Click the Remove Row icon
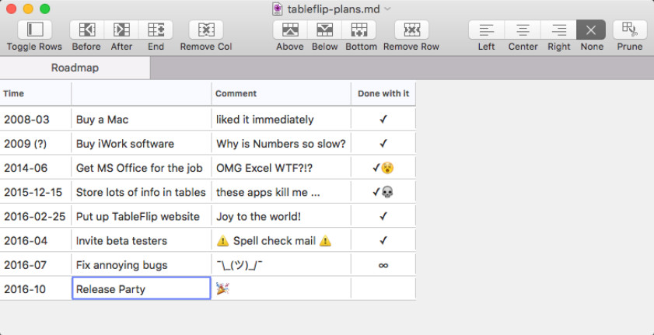Image resolution: width=654 pixels, height=335 pixels. [411, 30]
